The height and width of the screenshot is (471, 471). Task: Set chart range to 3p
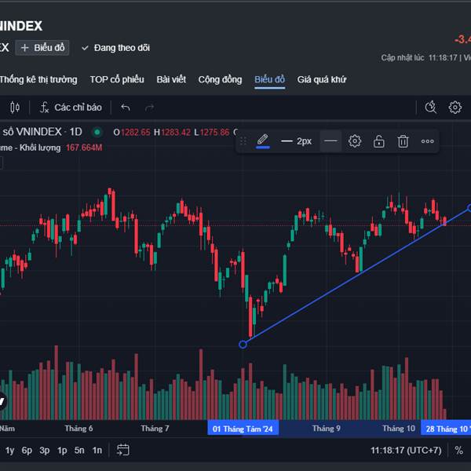click(x=45, y=451)
